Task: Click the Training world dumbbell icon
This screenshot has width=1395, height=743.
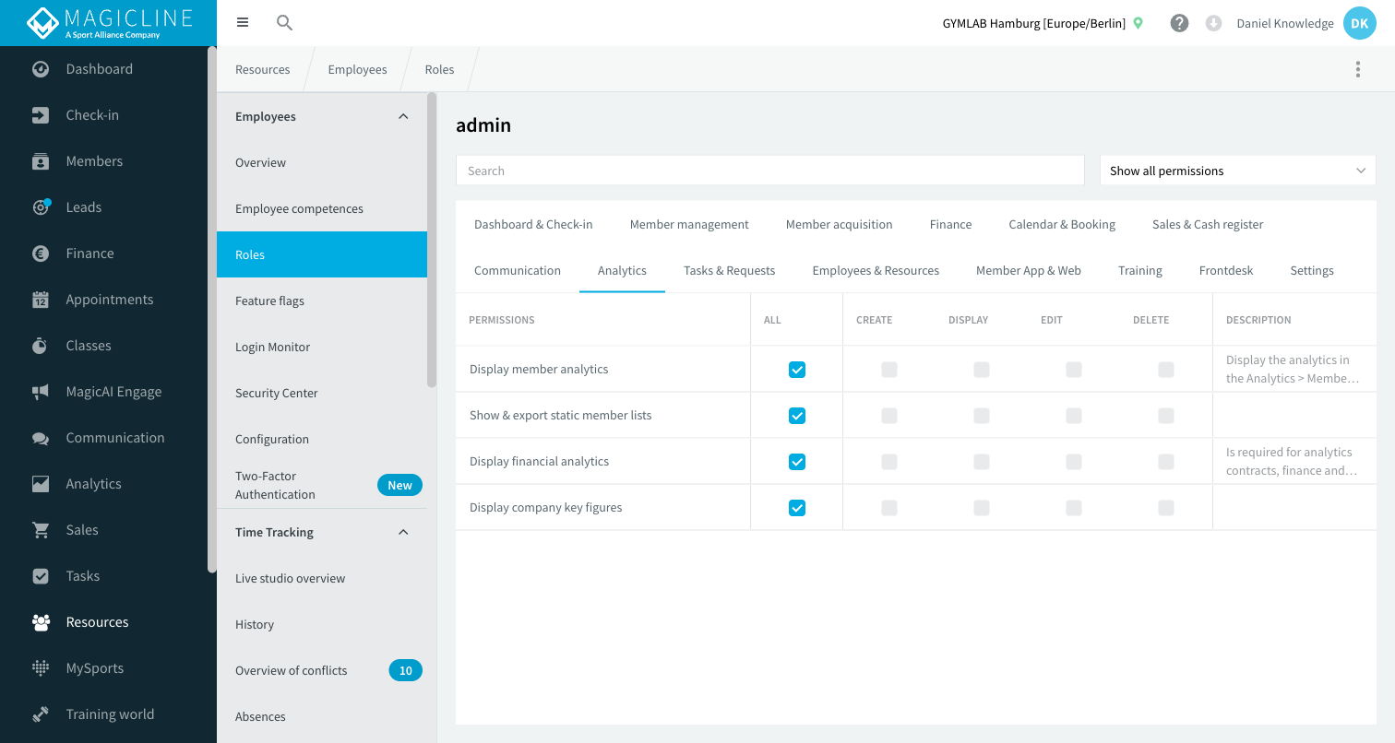Action: coord(41,714)
